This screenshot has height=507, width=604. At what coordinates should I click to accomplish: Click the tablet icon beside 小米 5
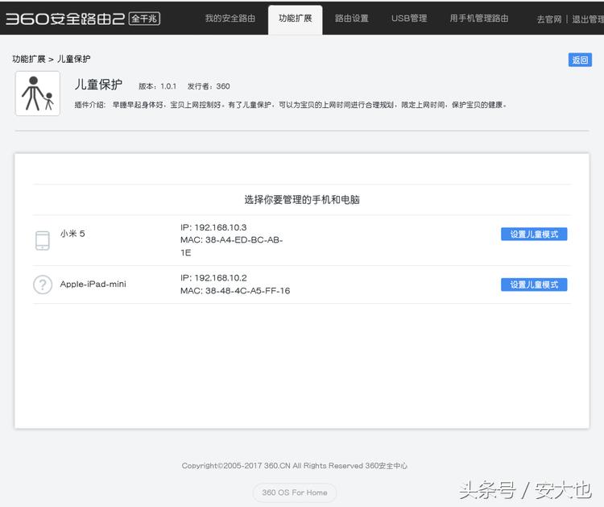click(43, 240)
